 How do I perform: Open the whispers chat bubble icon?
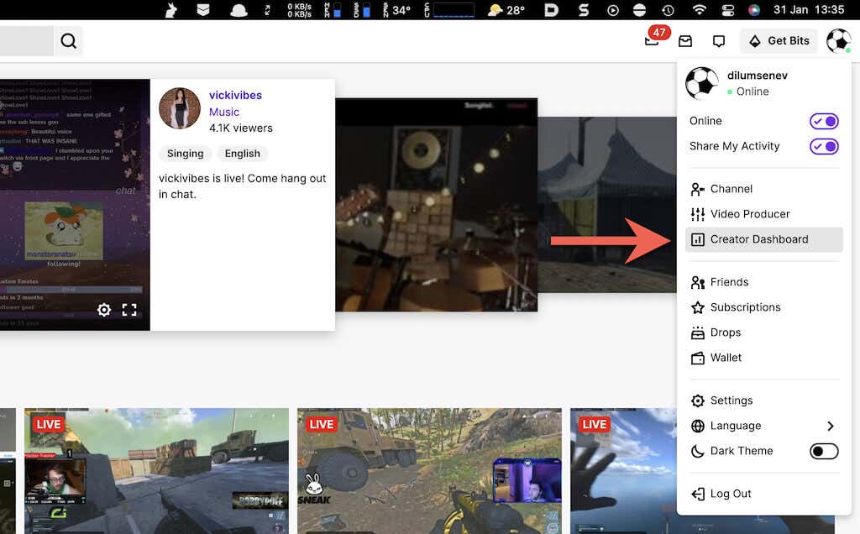(x=718, y=41)
